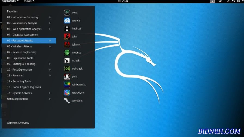Expand 10 - Post Exploitation submenu arrow
This screenshot has height=137, width=244.
pos(50,70)
